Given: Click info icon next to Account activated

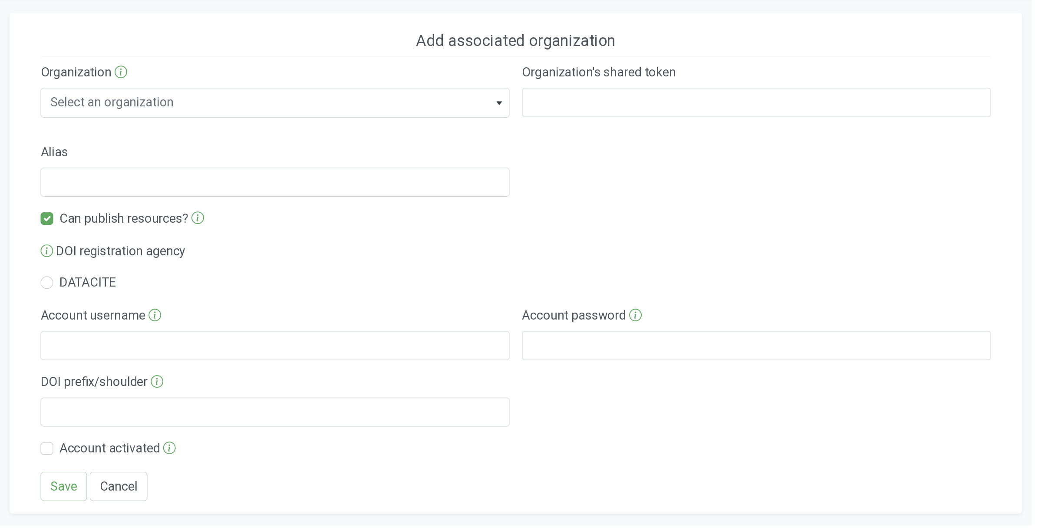Looking at the screenshot, I should pos(169,448).
